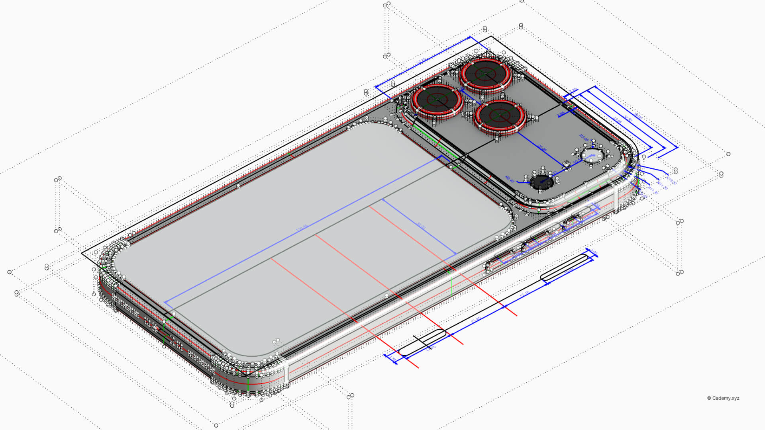The width and height of the screenshot is (765, 430).
Task: Select the 2.85 dimension label
Action: click(x=561, y=114)
